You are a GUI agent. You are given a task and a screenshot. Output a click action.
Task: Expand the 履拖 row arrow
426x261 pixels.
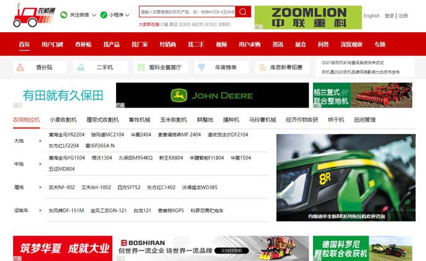coord(40,187)
